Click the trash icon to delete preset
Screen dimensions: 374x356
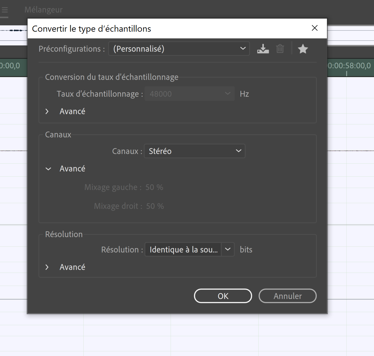tap(280, 49)
